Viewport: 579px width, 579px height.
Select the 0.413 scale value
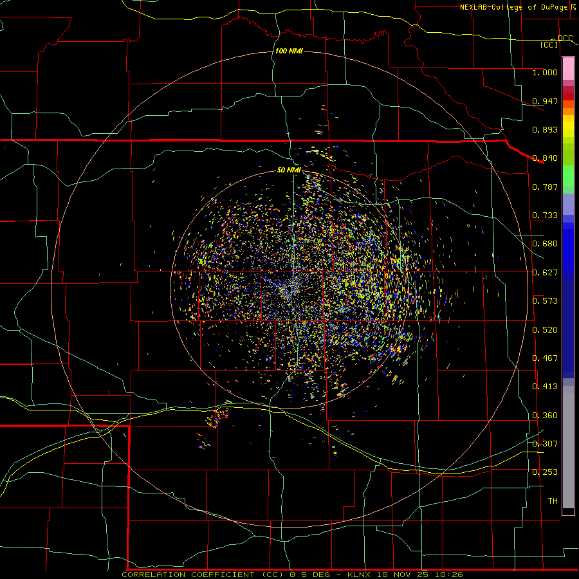point(545,387)
